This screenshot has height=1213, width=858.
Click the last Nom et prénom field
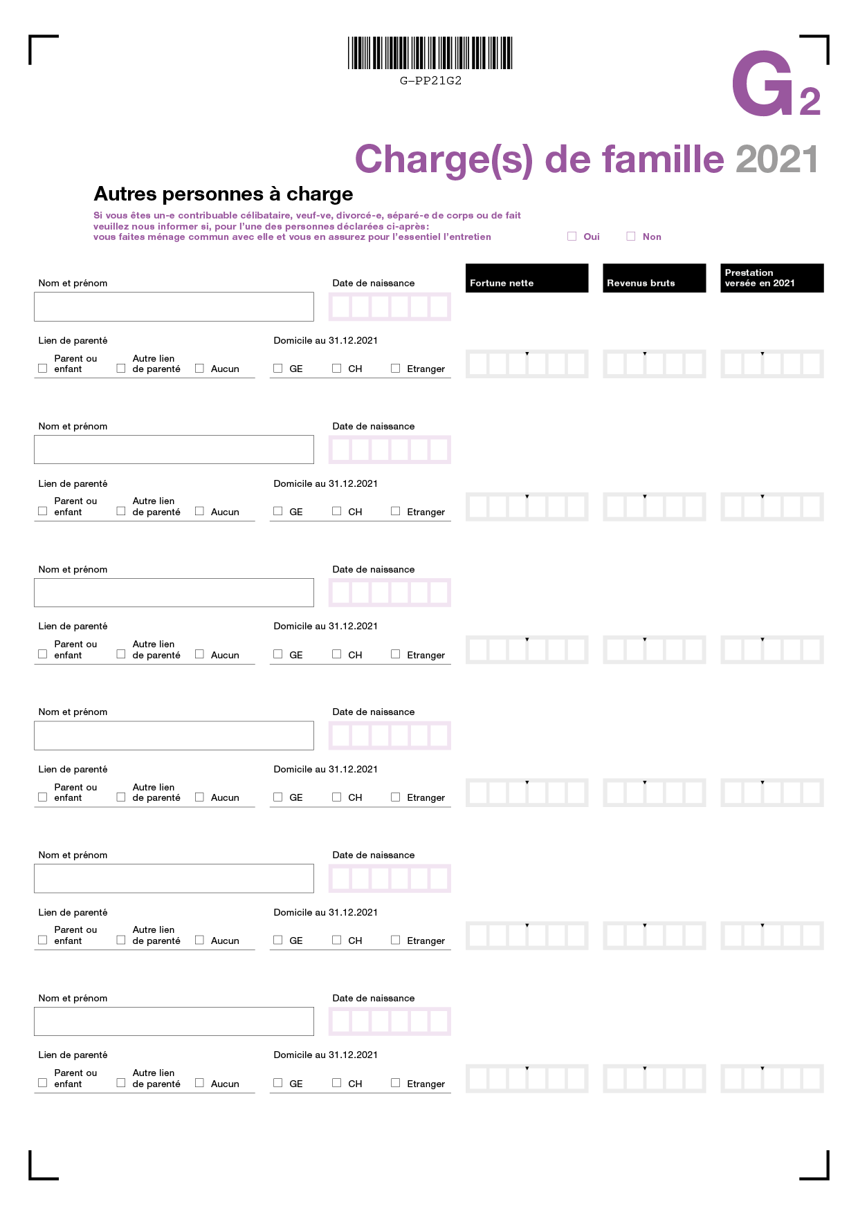tap(174, 1021)
